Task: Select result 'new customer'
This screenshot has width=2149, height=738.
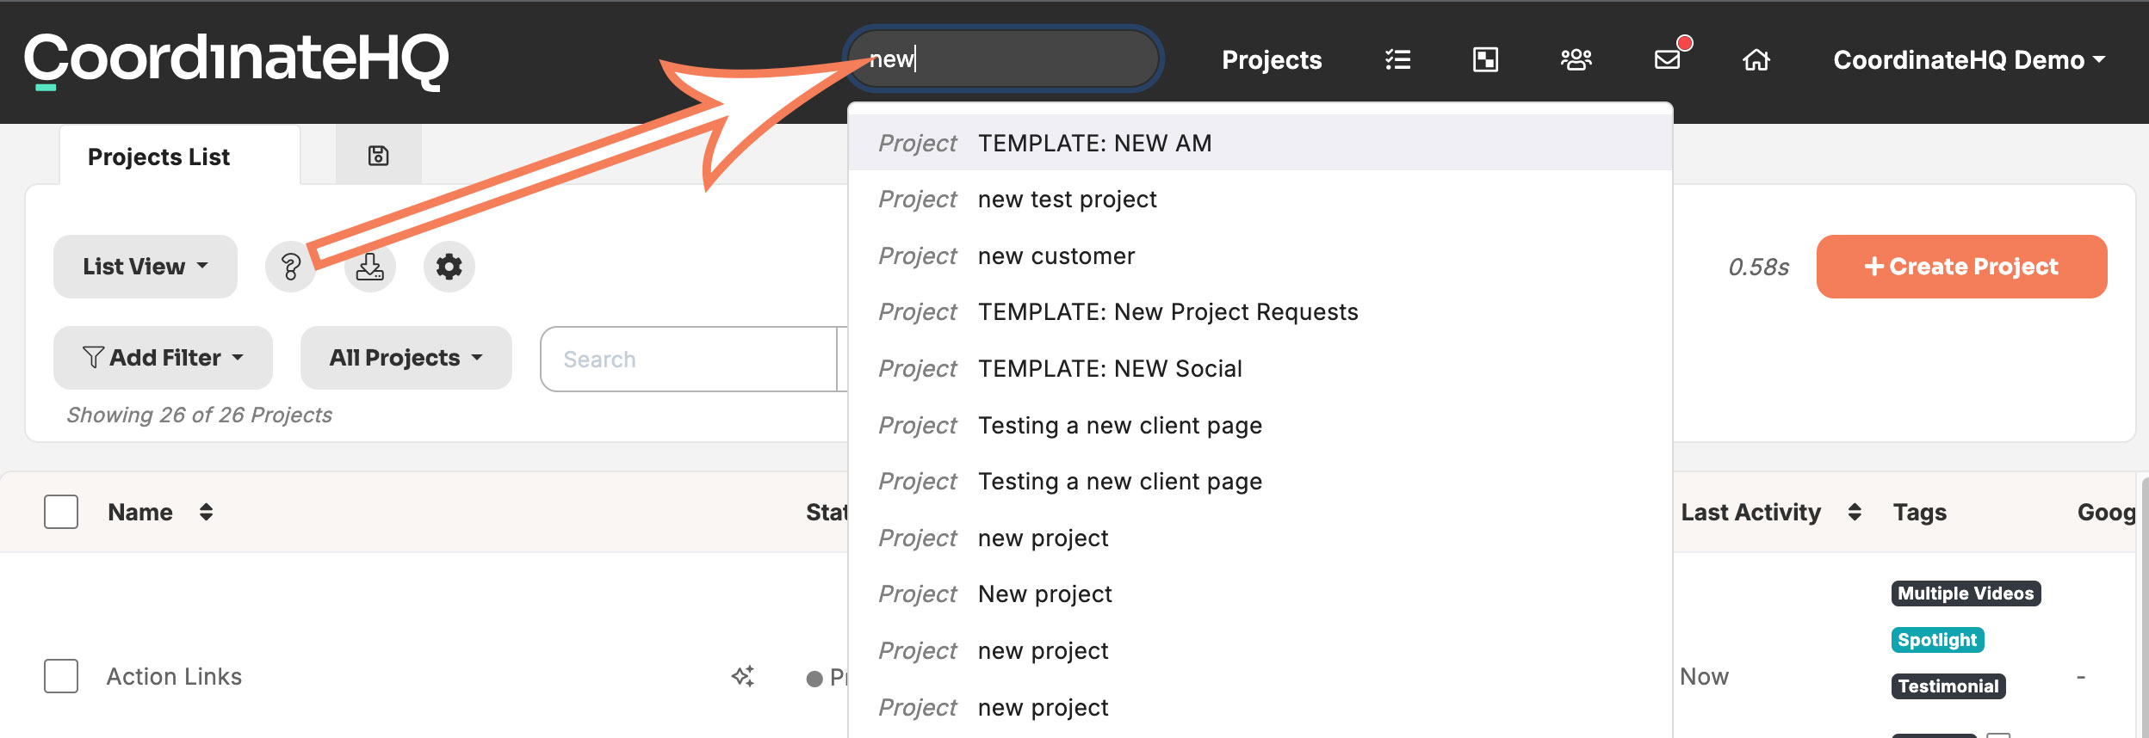Action: point(1260,255)
